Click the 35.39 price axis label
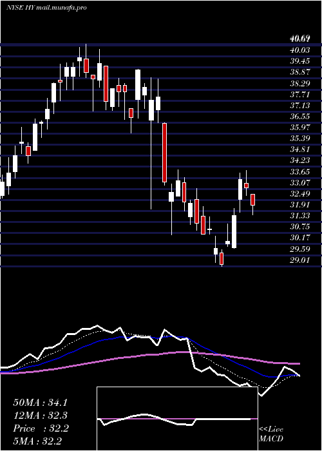The width and height of the screenshot is (322, 451). 299,139
